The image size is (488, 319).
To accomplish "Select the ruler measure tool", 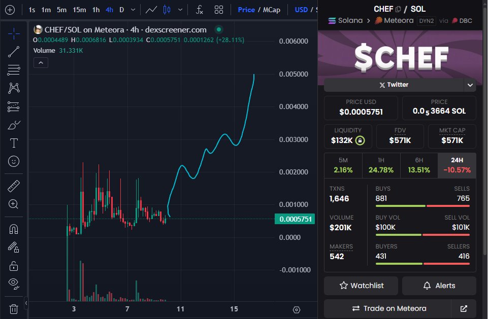I will [14, 186].
